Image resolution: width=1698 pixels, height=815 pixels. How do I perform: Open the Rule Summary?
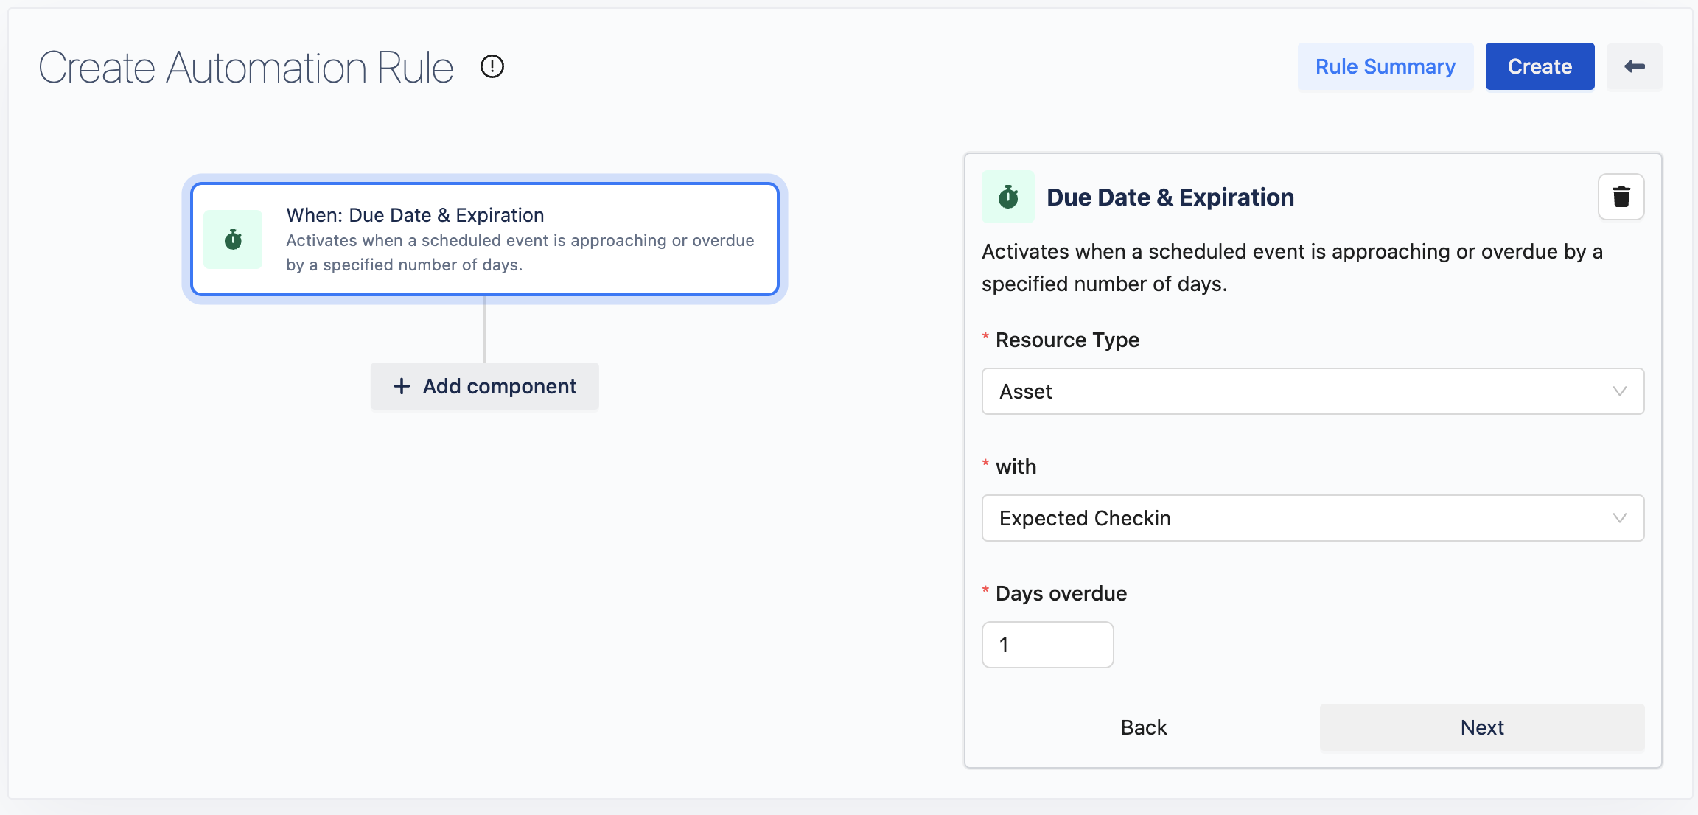(x=1385, y=67)
